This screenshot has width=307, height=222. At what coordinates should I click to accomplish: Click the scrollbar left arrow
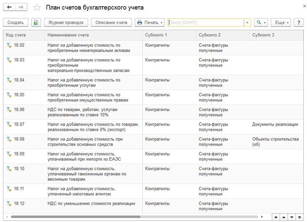[x=7, y=217]
